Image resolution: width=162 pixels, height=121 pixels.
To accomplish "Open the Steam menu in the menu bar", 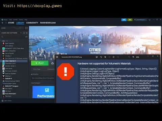I will (5, 20).
